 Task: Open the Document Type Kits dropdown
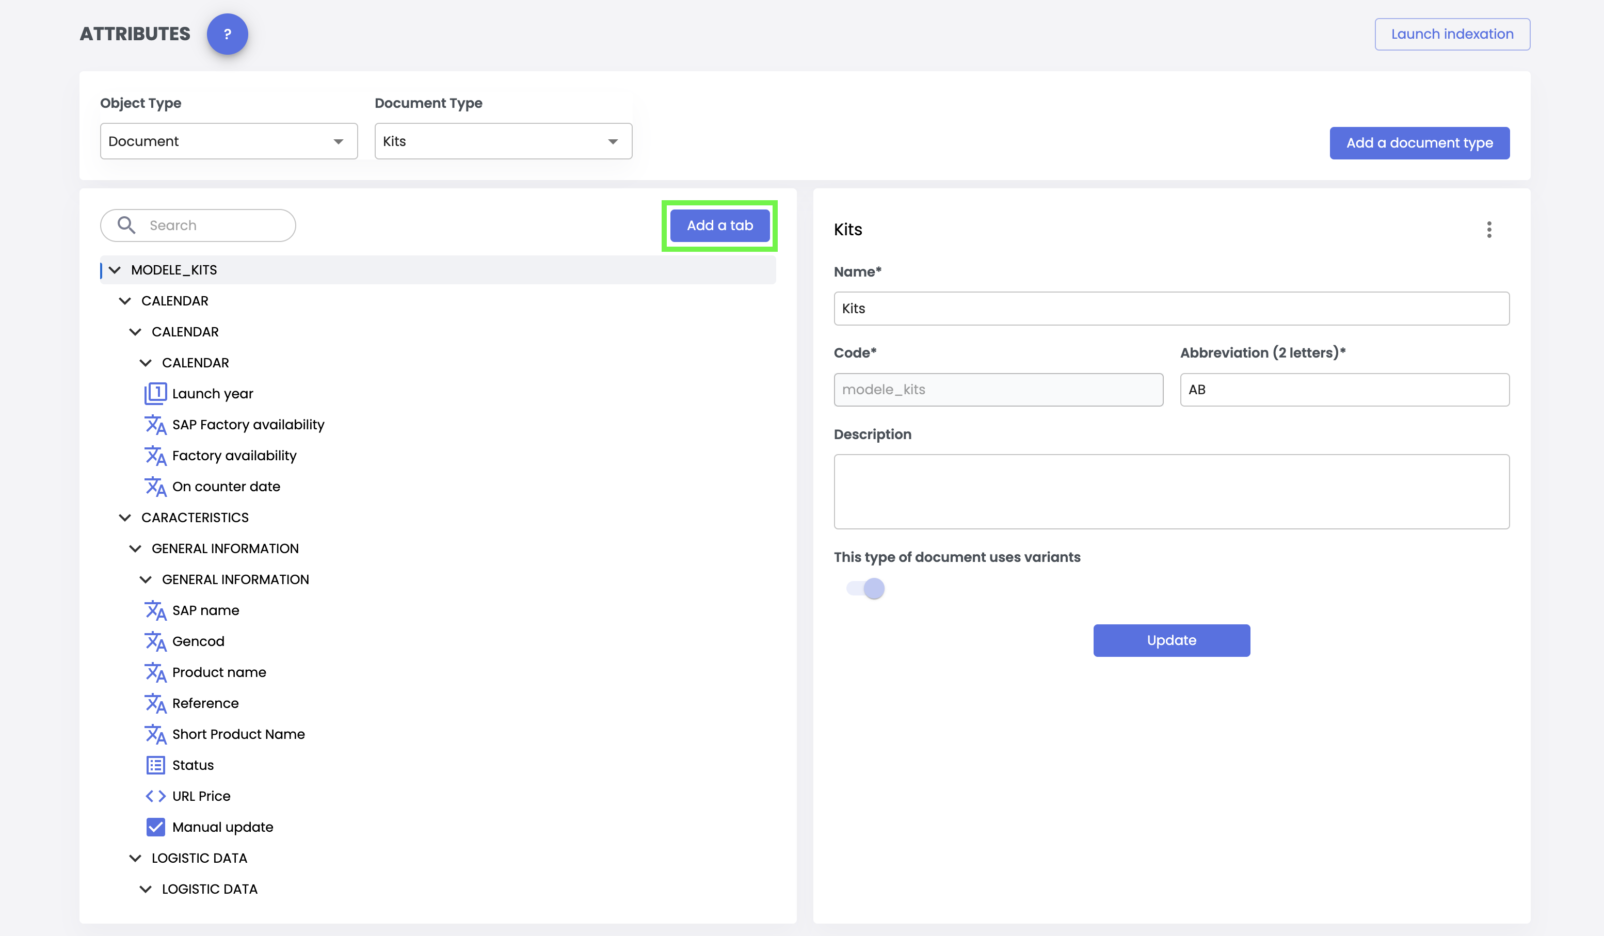point(503,141)
